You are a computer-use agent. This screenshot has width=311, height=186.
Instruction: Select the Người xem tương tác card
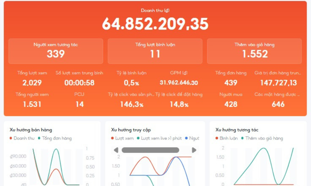56,51
